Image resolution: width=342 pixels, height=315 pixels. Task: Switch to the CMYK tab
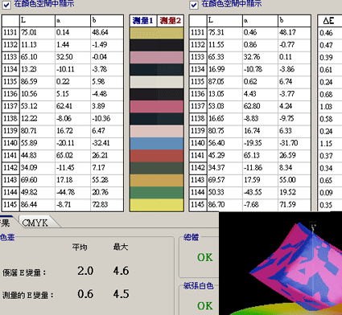(35, 223)
